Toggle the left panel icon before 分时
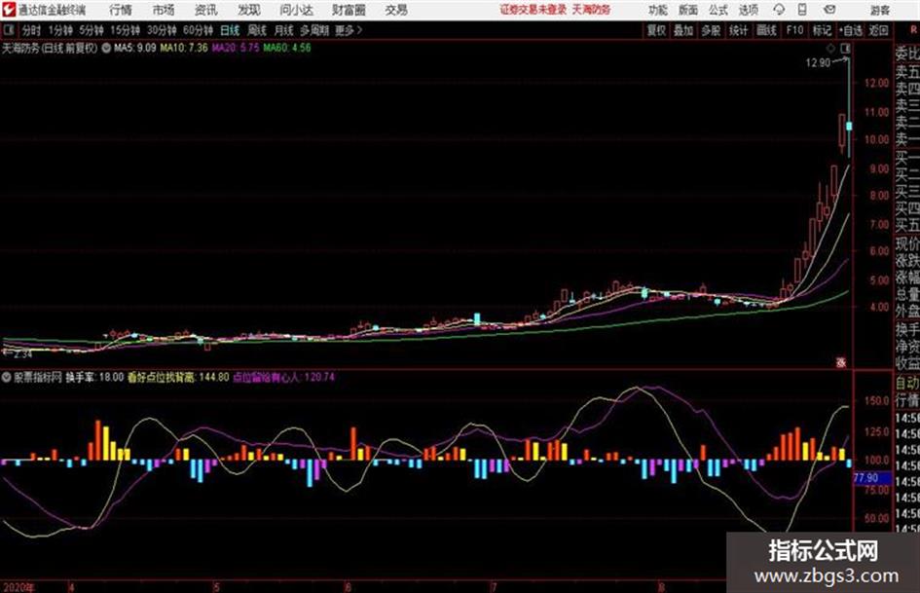The width and height of the screenshot is (920, 593). 8,30
